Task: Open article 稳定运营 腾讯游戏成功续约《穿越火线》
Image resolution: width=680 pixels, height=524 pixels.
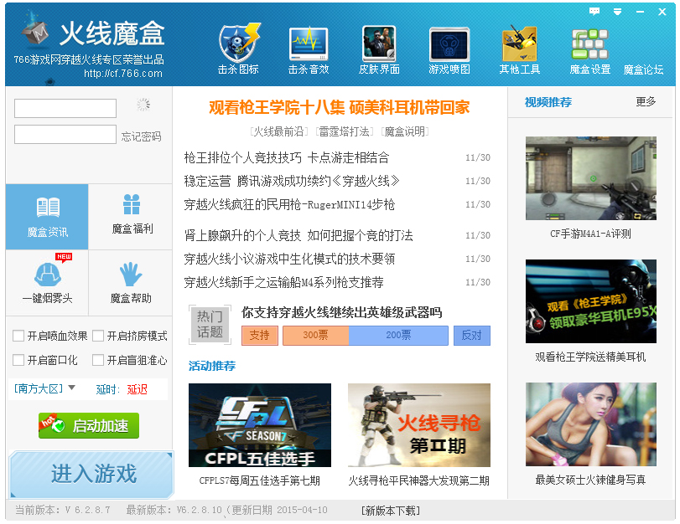Action: (x=292, y=181)
